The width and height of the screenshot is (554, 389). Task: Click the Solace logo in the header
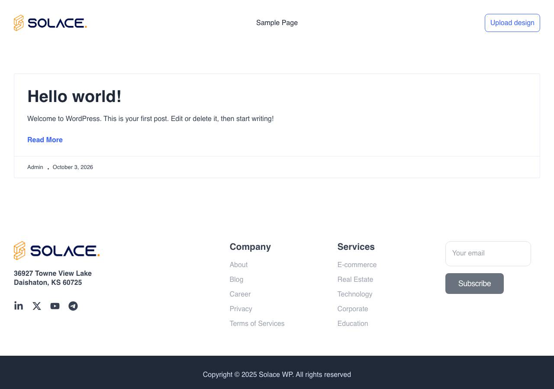click(x=50, y=23)
